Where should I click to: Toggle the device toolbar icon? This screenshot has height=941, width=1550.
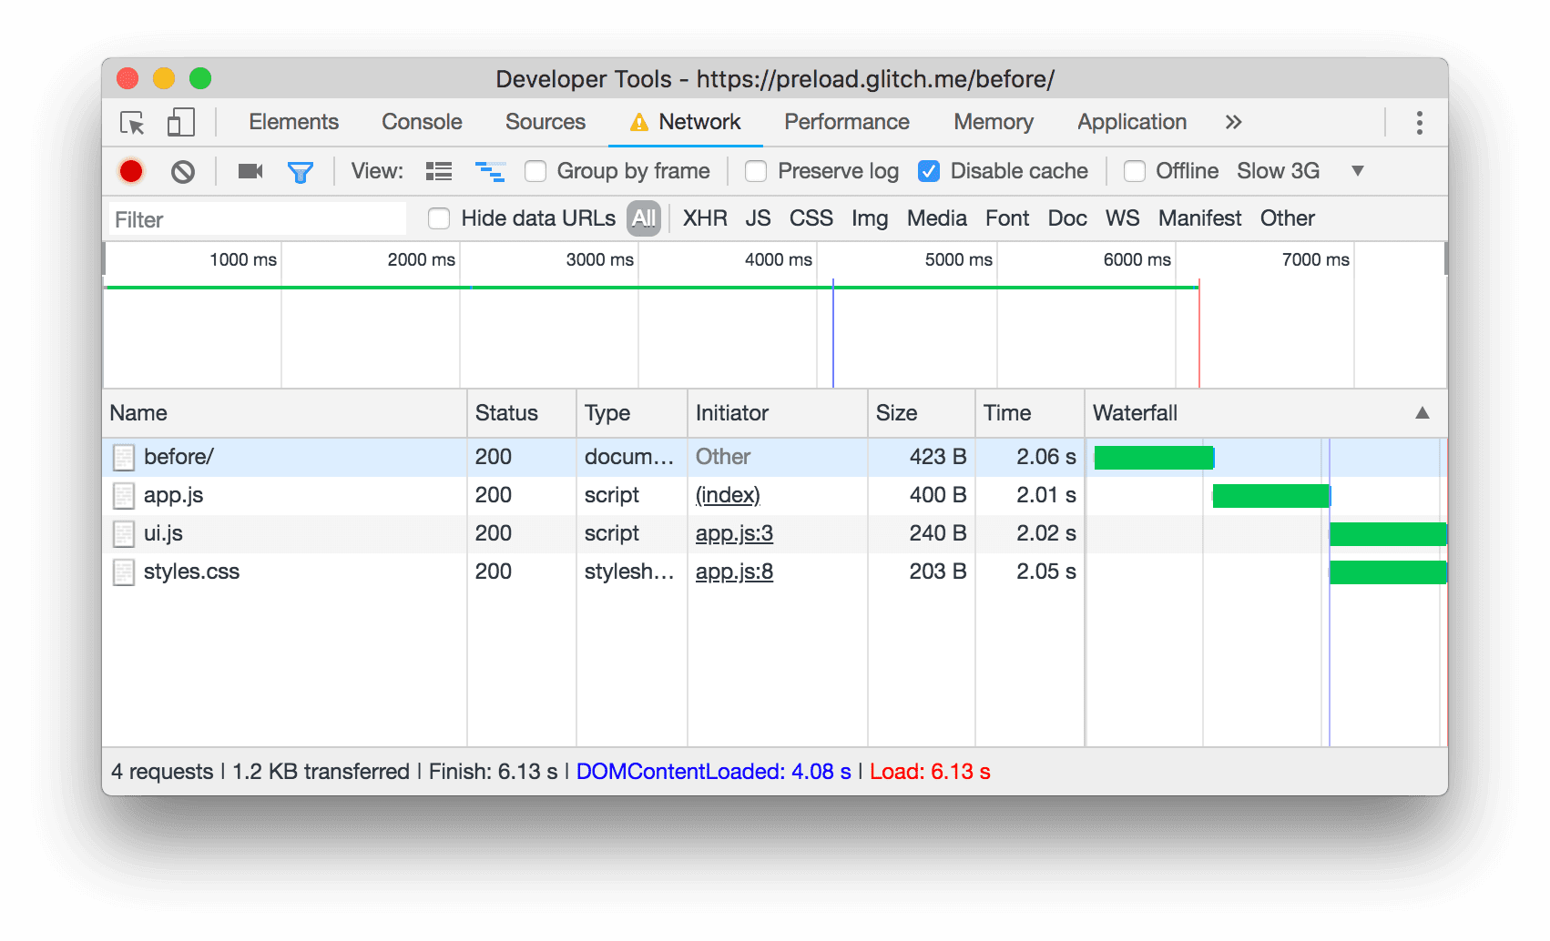click(x=179, y=122)
